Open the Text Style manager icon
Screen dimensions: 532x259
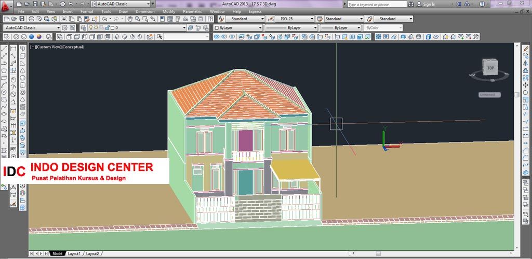pyautogui.click(x=221, y=19)
